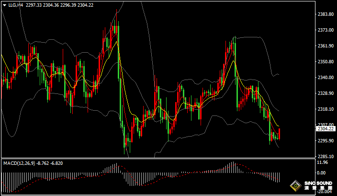Viewport: 337px width, 196px height.
Task: Click the 2318.10 price axis label
Action: [x=326, y=109]
